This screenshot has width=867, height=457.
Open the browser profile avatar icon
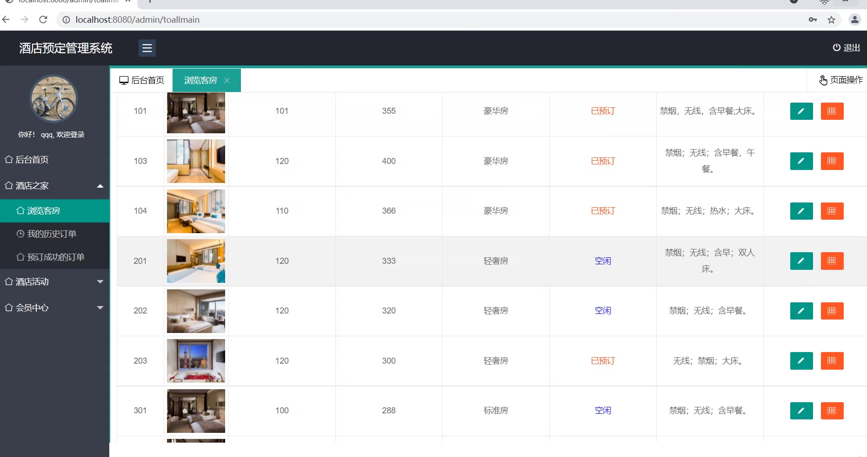pos(854,20)
